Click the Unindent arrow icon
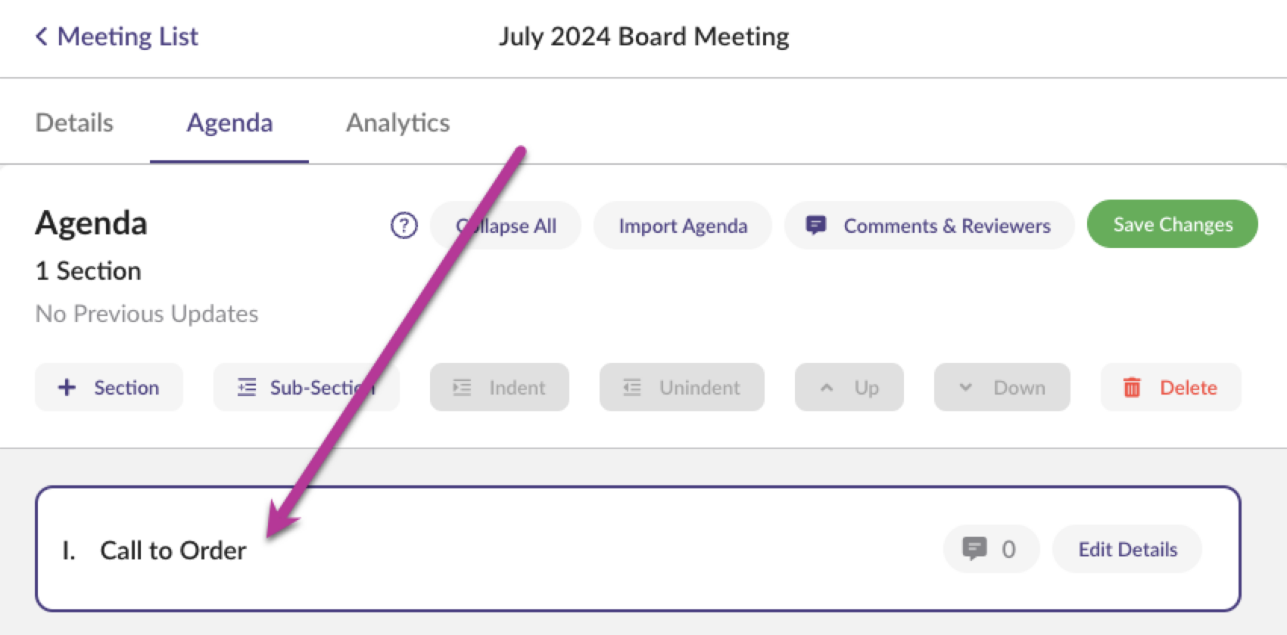The height and width of the screenshot is (635, 1287). (x=632, y=387)
